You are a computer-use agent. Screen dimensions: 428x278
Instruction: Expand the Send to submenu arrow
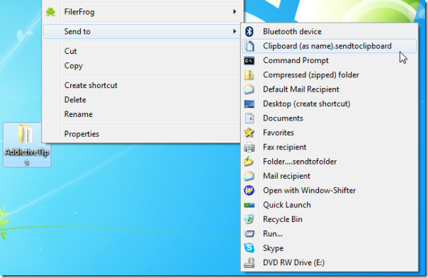click(x=235, y=31)
